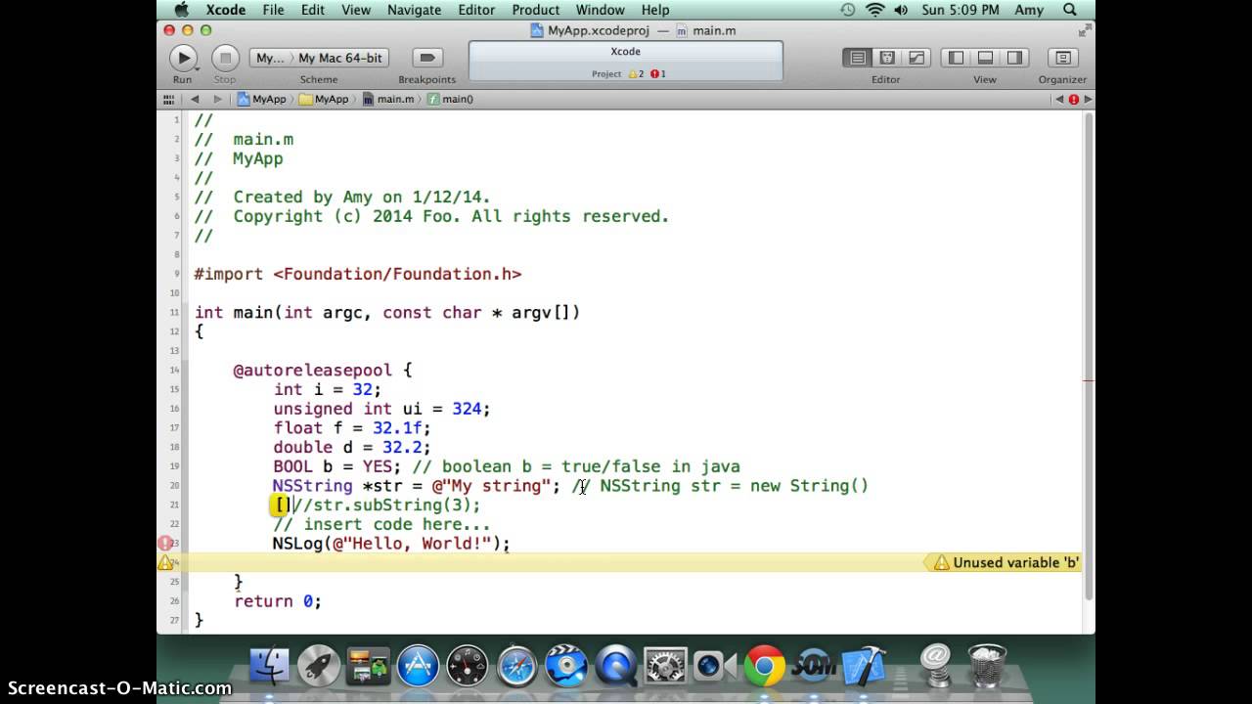Image resolution: width=1252 pixels, height=704 pixels.
Task: Open Google Chrome from the Dock
Action: click(765, 666)
